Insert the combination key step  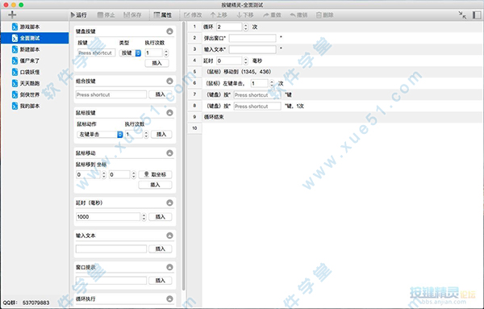coord(160,94)
